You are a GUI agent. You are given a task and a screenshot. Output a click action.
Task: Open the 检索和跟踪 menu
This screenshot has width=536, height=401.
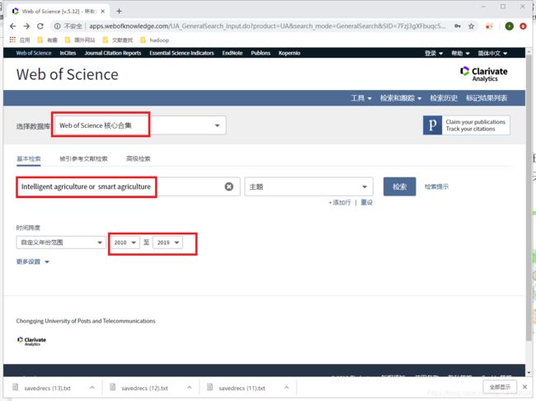[401, 98]
